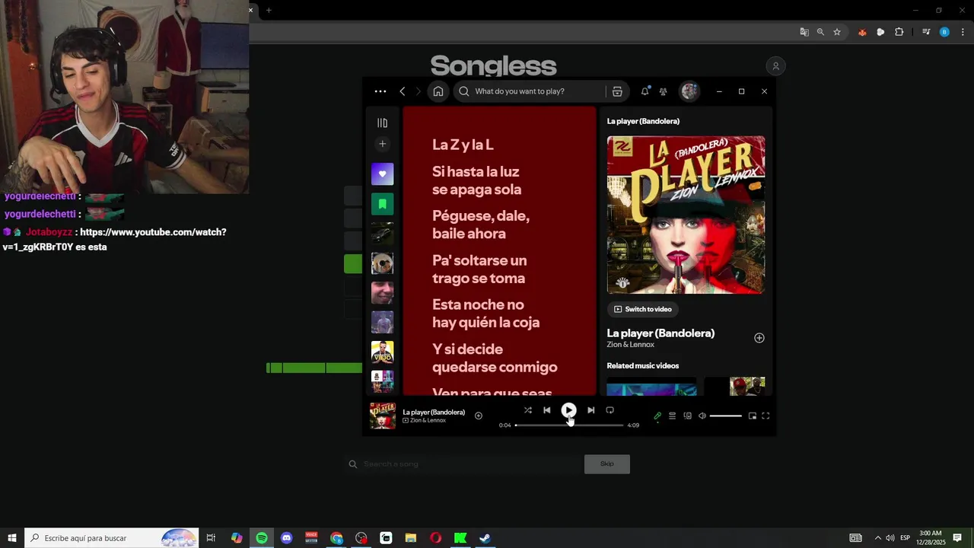Create a new playlist with plus icon
The image size is (974, 548).
pyautogui.click(x=382, y=144)
